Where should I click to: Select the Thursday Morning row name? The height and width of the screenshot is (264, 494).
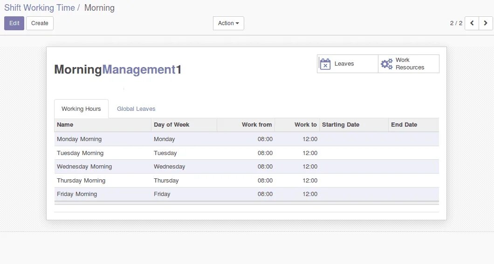81,180
